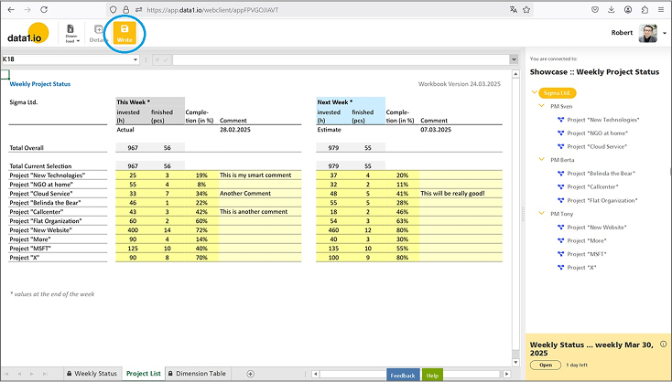The image size is (672, 382).
Task: Select Project "Flat Organization" in tree
Action: pos(602,200)
